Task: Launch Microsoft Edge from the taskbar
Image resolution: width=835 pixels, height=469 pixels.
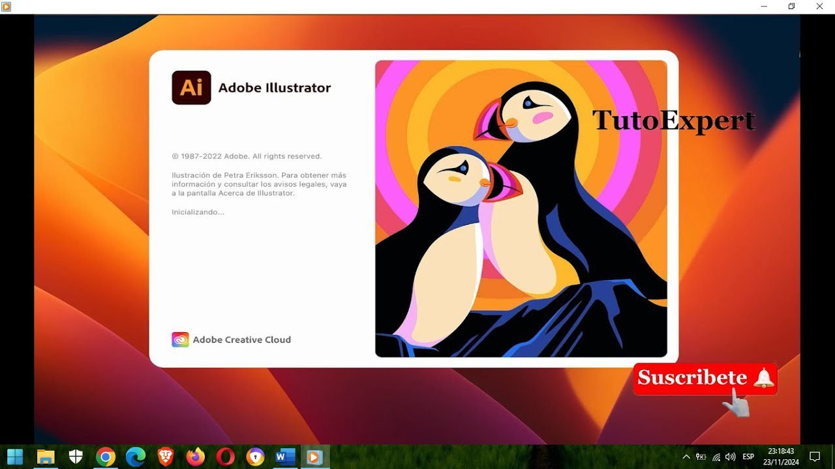Action: tap(135, 456)
